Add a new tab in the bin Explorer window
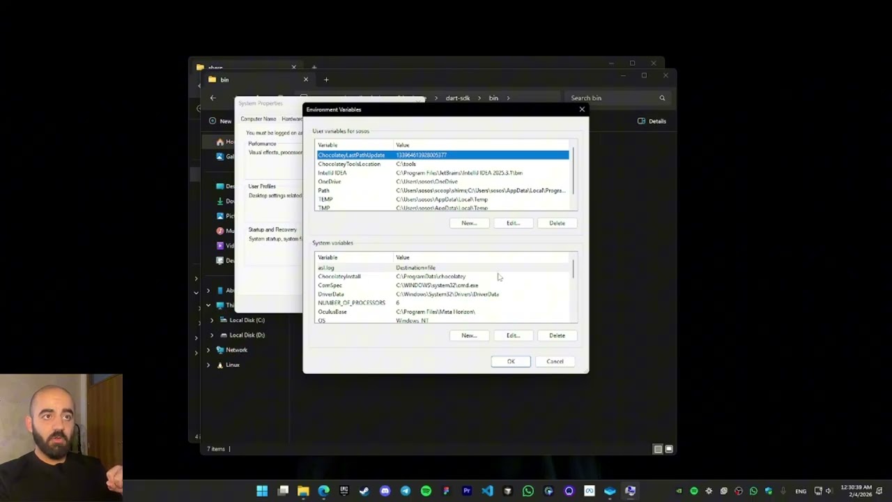 tap(326, 79)
